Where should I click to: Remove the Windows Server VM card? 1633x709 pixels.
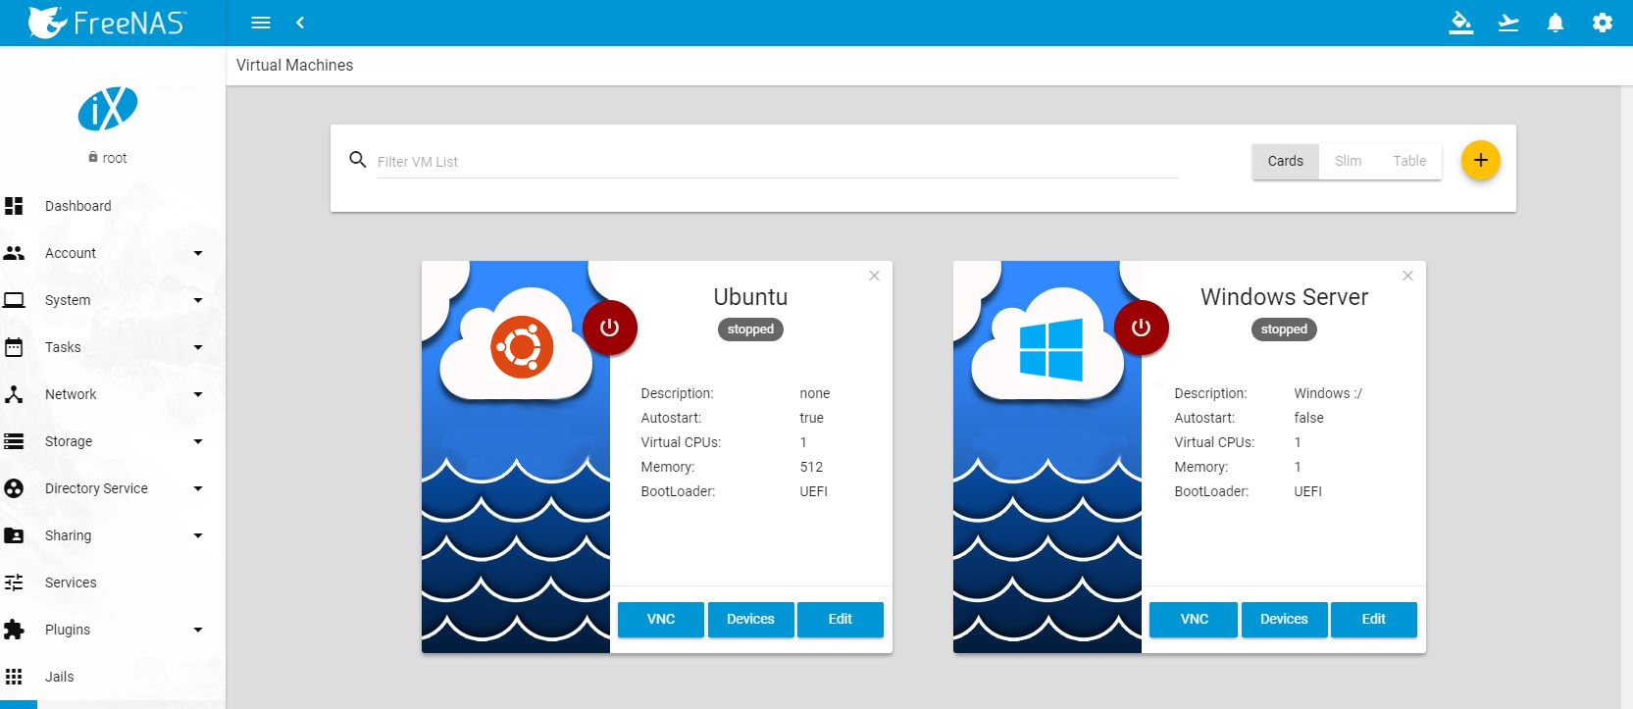tap(1407, 276)
